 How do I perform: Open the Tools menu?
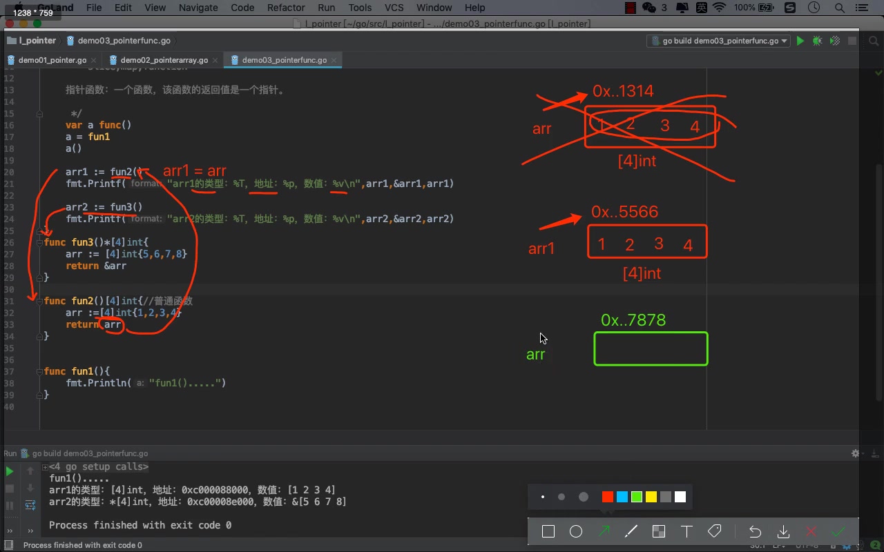click(x=360, y=8)
